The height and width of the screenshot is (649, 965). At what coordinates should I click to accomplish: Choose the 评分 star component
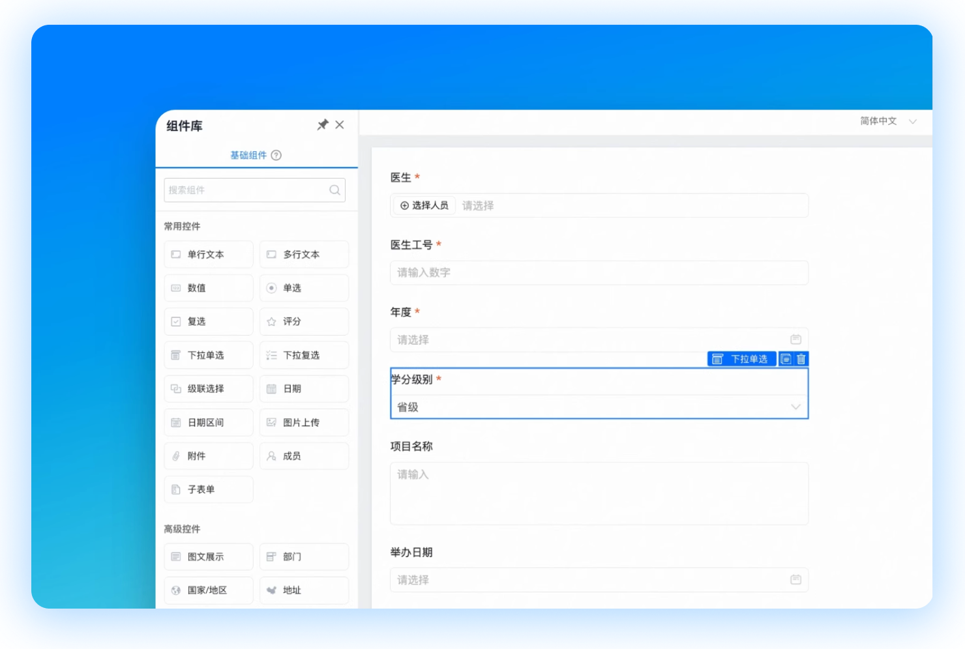[x=304, y=322]
